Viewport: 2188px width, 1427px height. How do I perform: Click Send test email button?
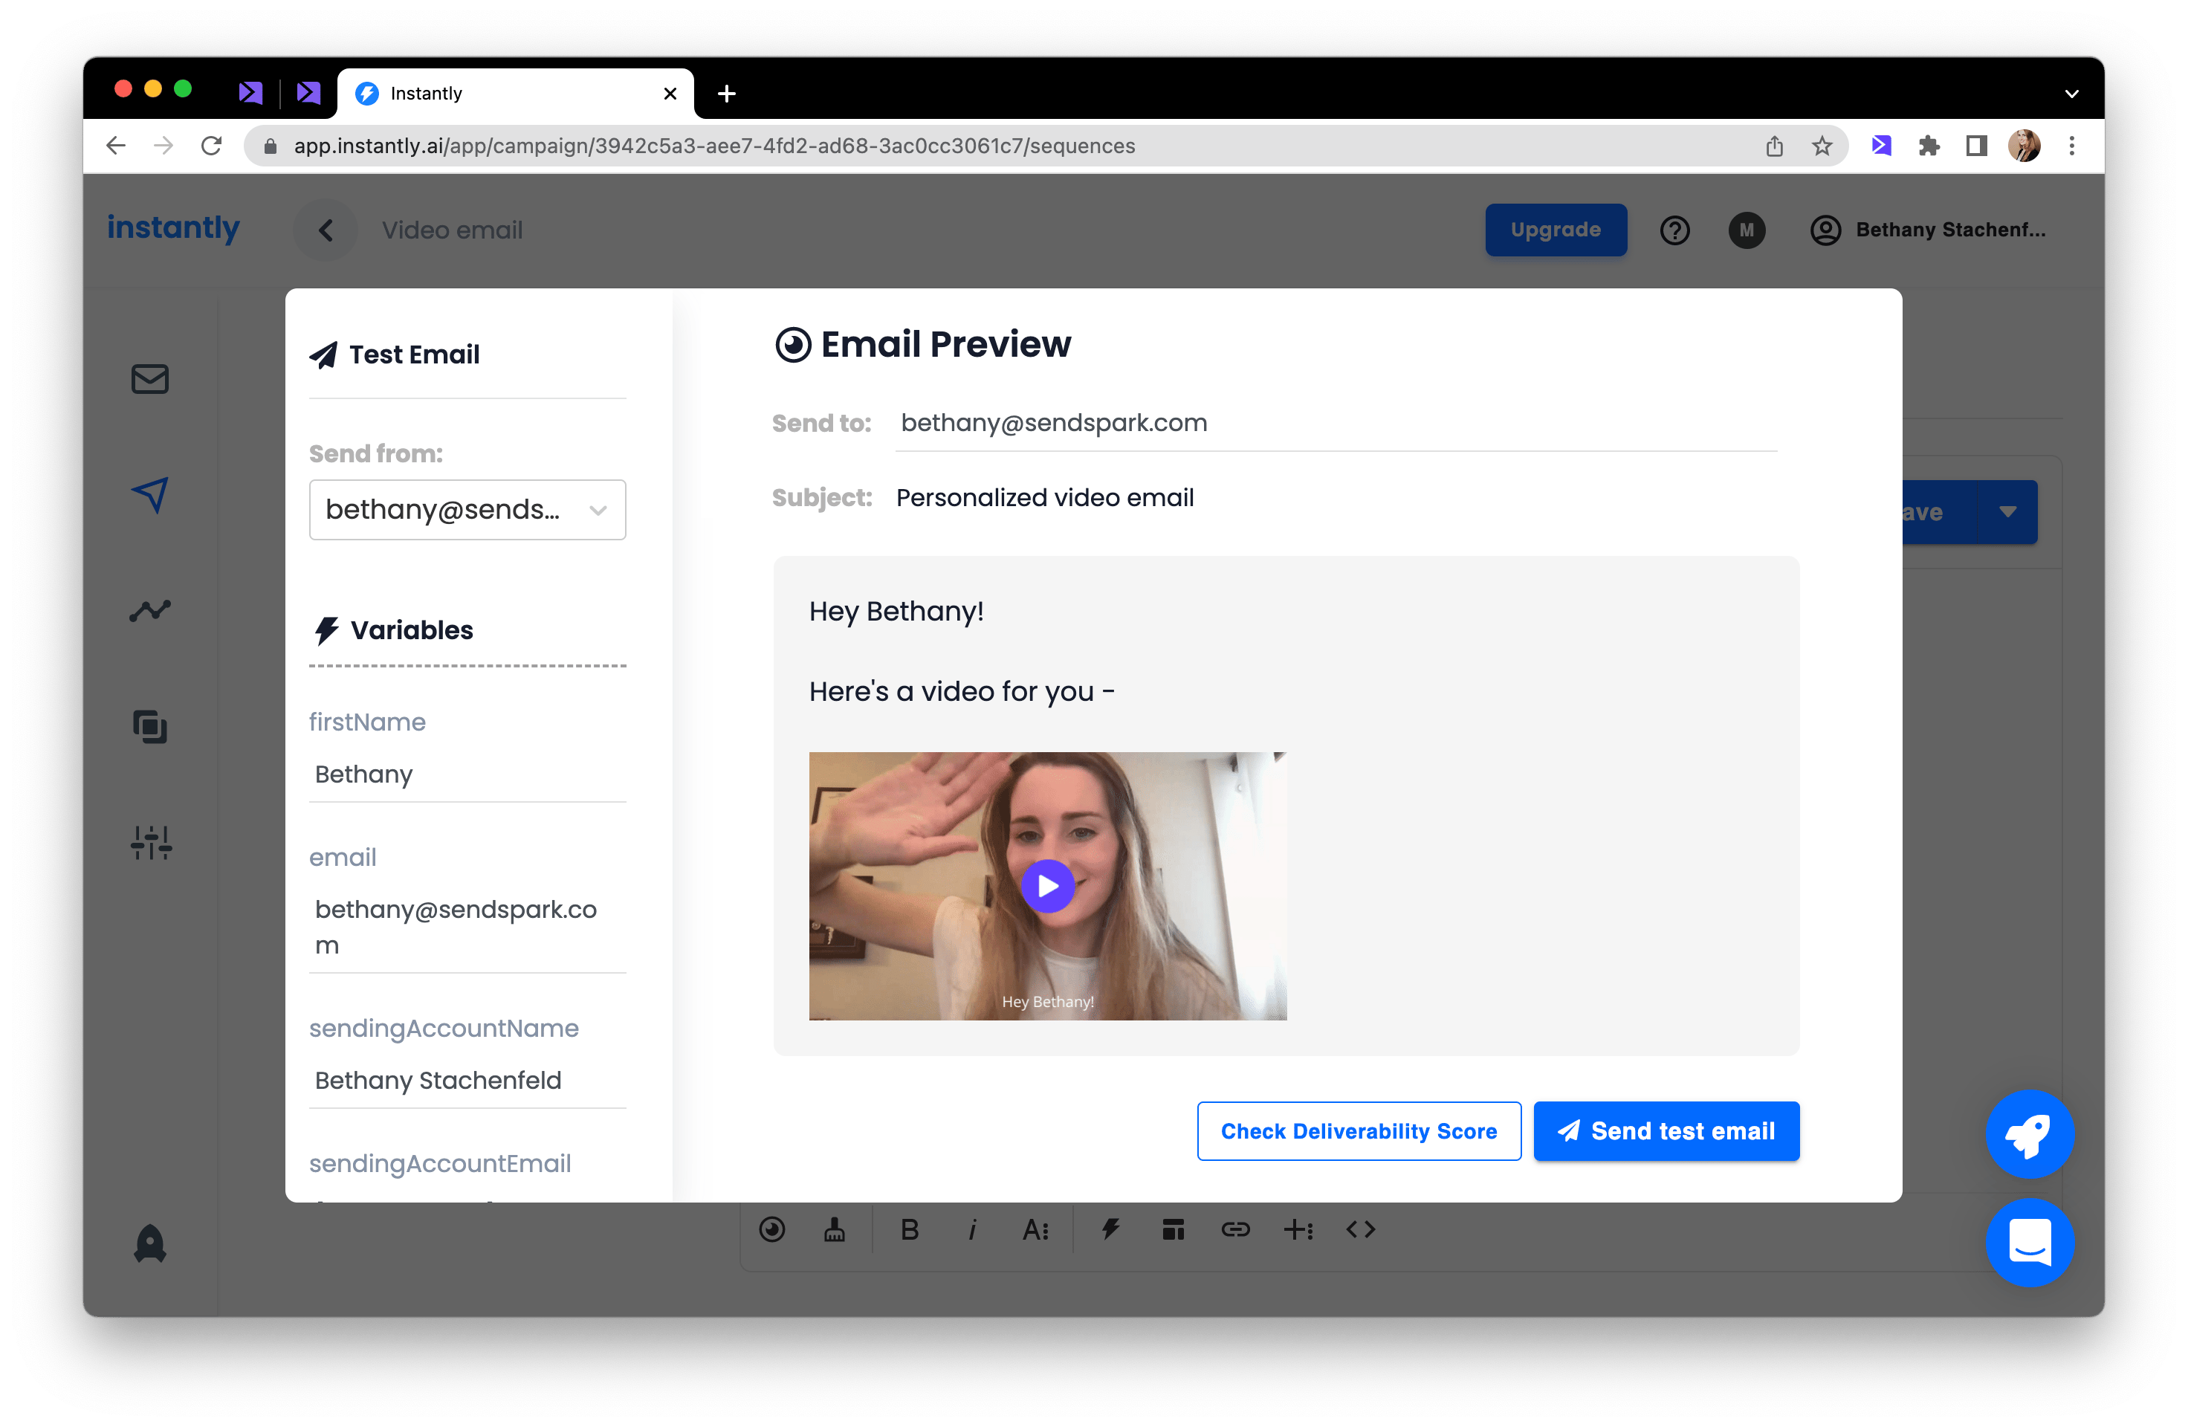[x=1666, y=1131]
